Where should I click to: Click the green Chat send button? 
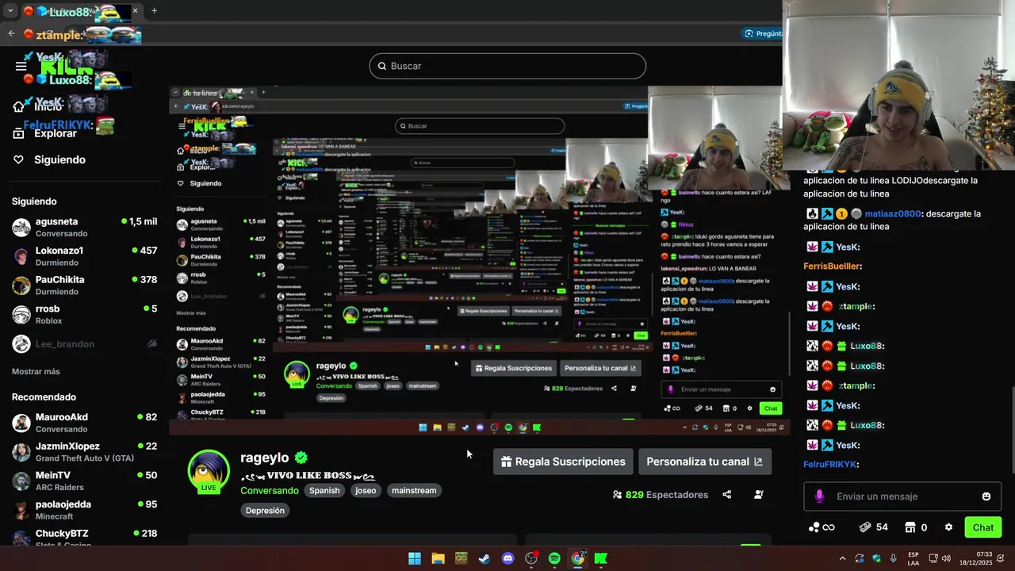[983, 527]
